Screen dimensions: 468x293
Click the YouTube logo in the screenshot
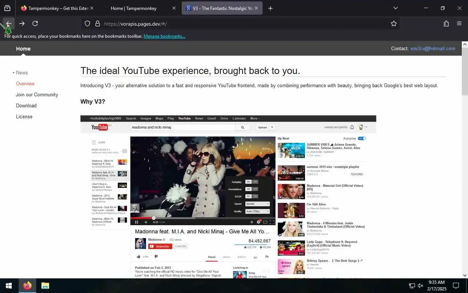(100, 127)
